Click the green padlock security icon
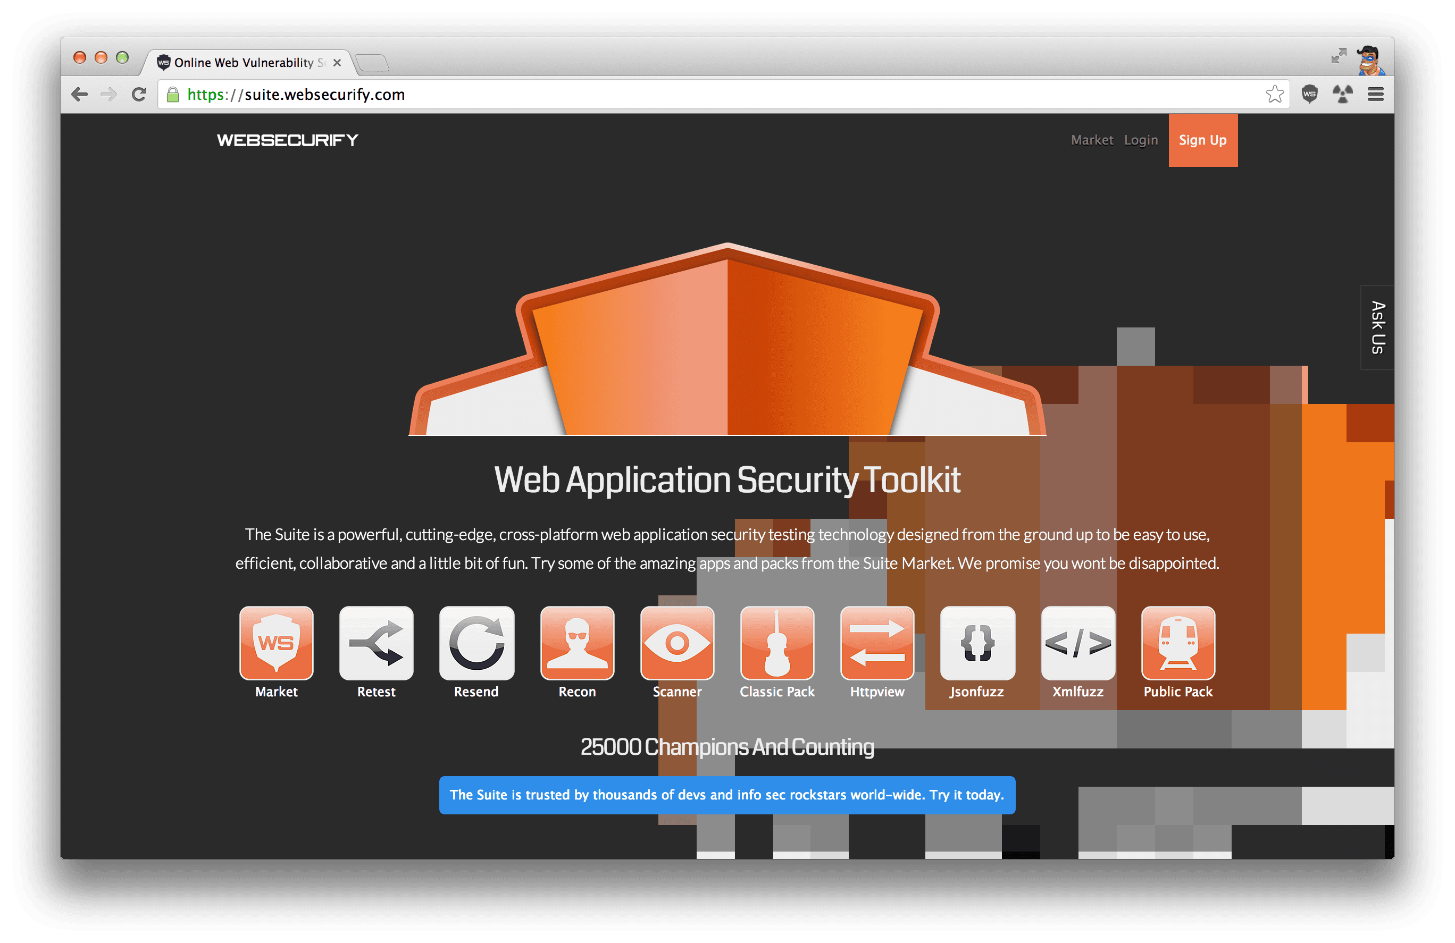 pos(173,94)
